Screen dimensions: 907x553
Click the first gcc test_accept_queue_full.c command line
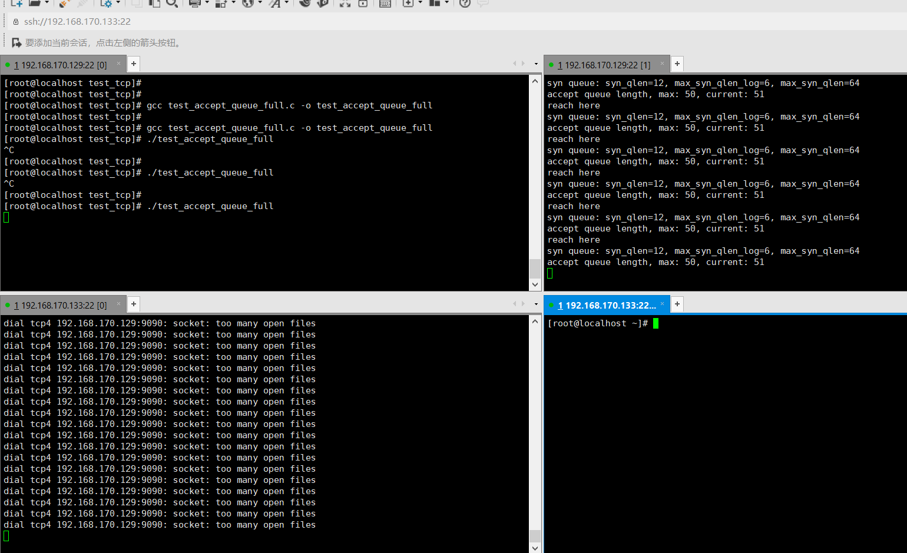click(x=219, y=105)
